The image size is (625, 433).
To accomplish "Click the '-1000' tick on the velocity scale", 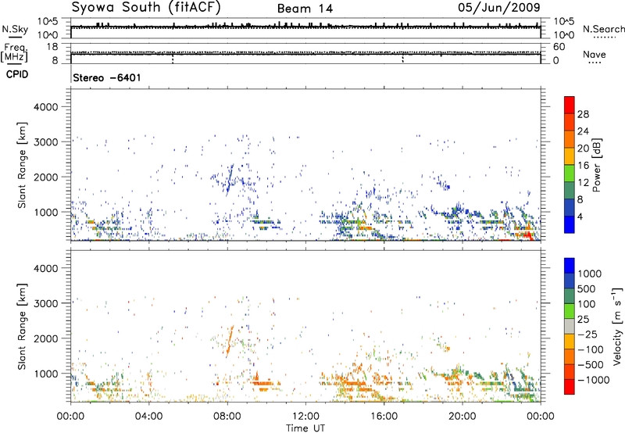I will (x=593, y=380).
